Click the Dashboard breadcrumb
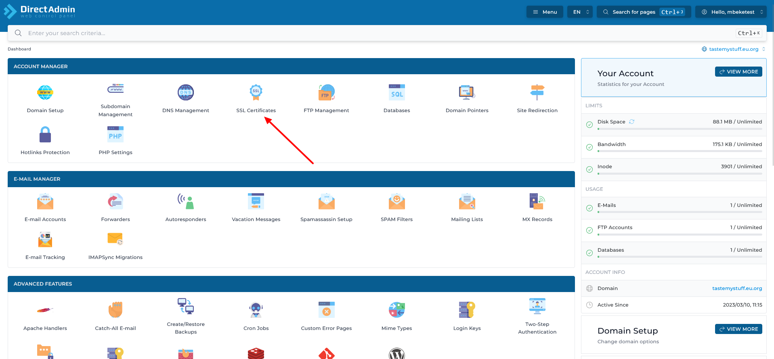This screenshot has width=774, height=359. click(19, 49)
